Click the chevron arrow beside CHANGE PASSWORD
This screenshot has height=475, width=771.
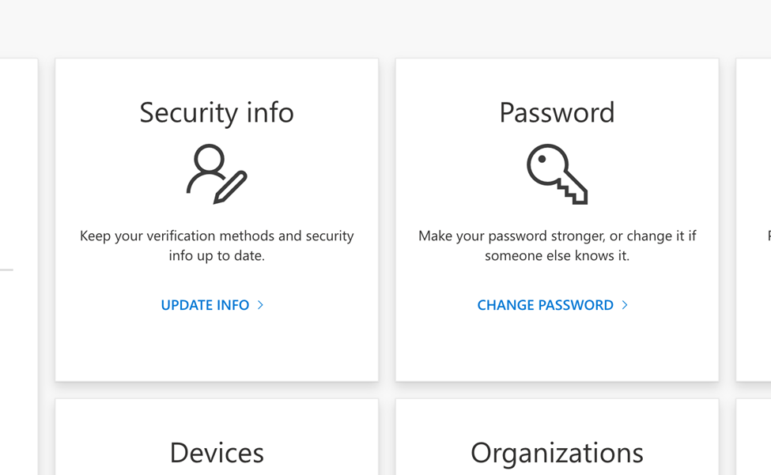pos(625,304)
